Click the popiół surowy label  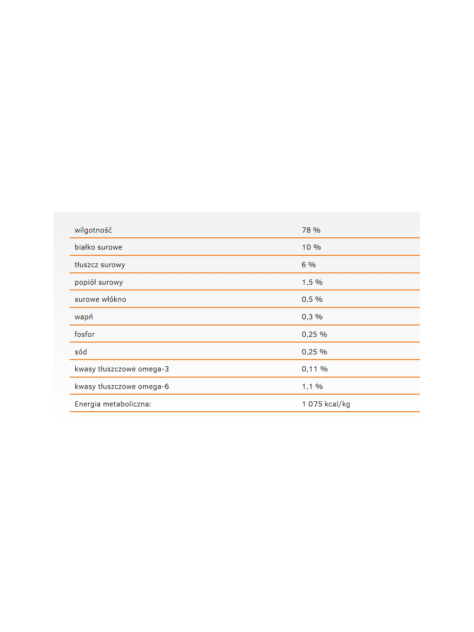point(99,282)
